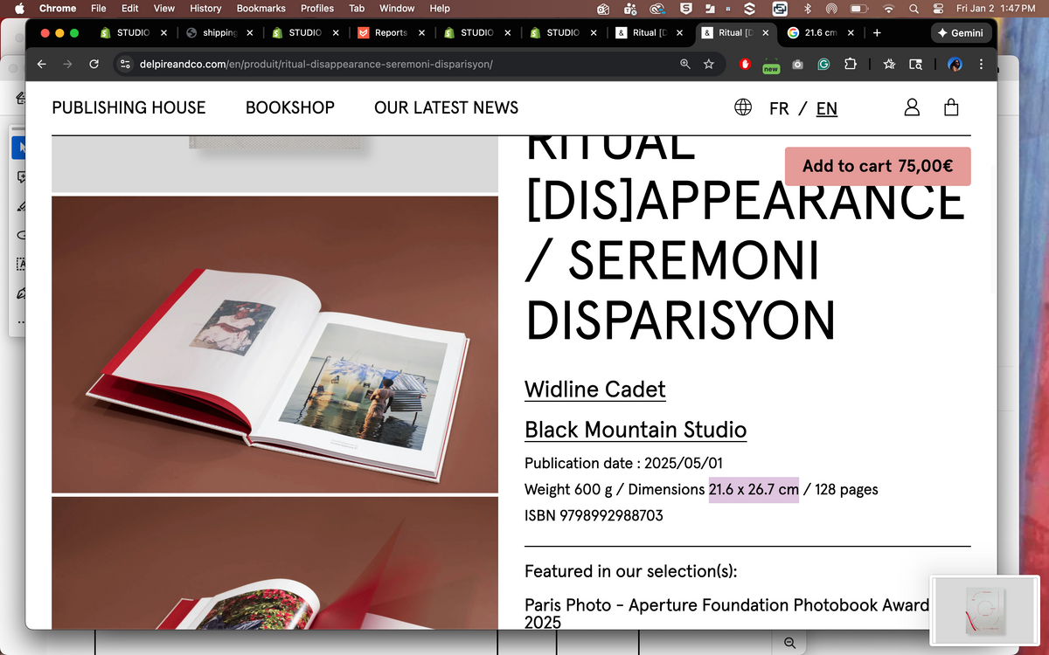Click the Add to cart 75,00€ button
This screenshot has width=1049, height=655.
tap(877, 166)
